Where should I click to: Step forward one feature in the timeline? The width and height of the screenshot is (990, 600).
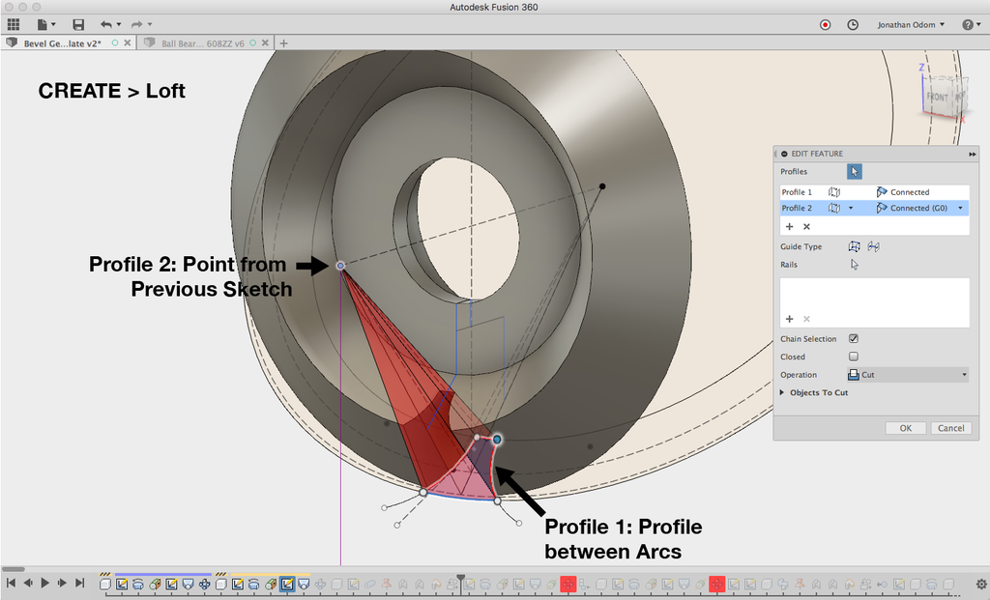62,583
